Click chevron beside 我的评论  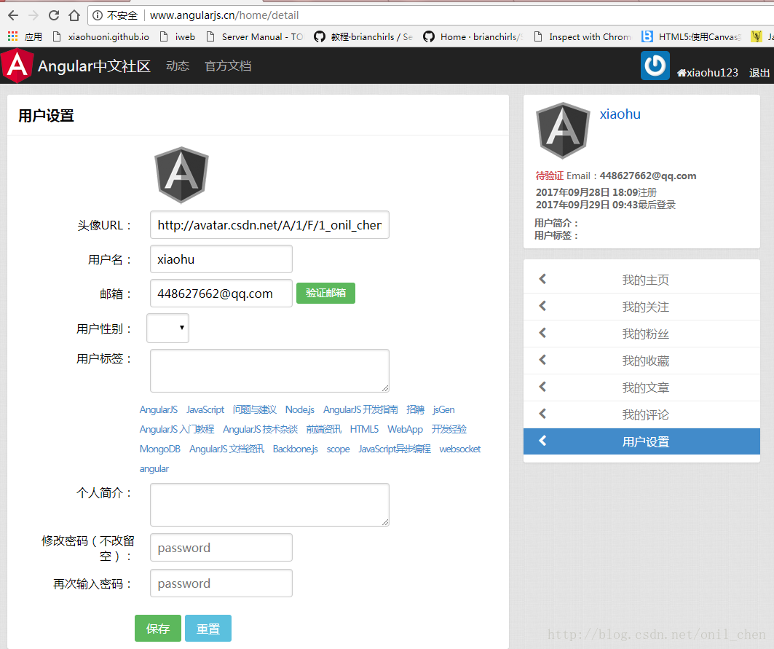[x=542, y=414]
